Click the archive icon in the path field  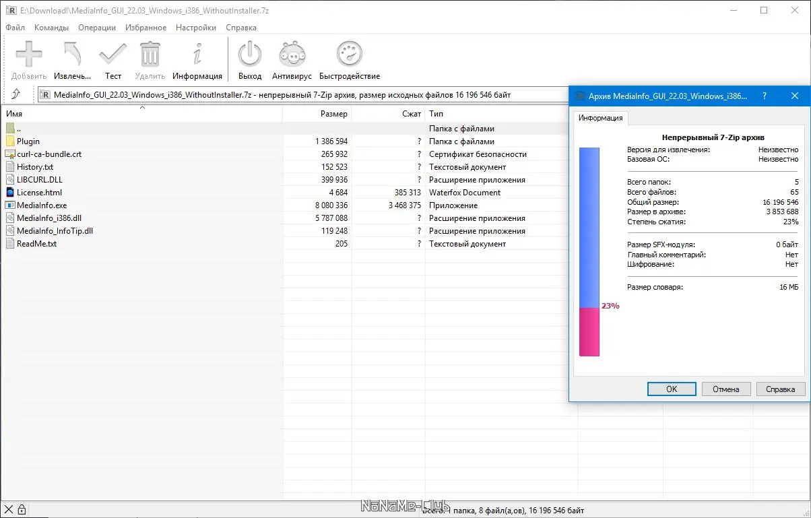point(46,95)
